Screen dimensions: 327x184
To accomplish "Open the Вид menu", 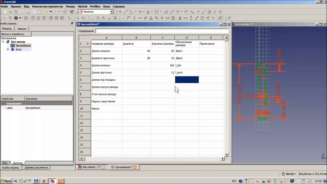I will point(27,7).
